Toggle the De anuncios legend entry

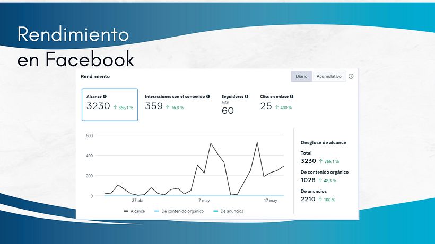pyautogui.click(x=228, y=211)
